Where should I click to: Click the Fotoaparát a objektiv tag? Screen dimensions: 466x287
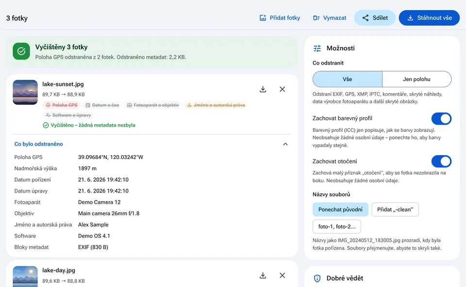tap(153, 105)
